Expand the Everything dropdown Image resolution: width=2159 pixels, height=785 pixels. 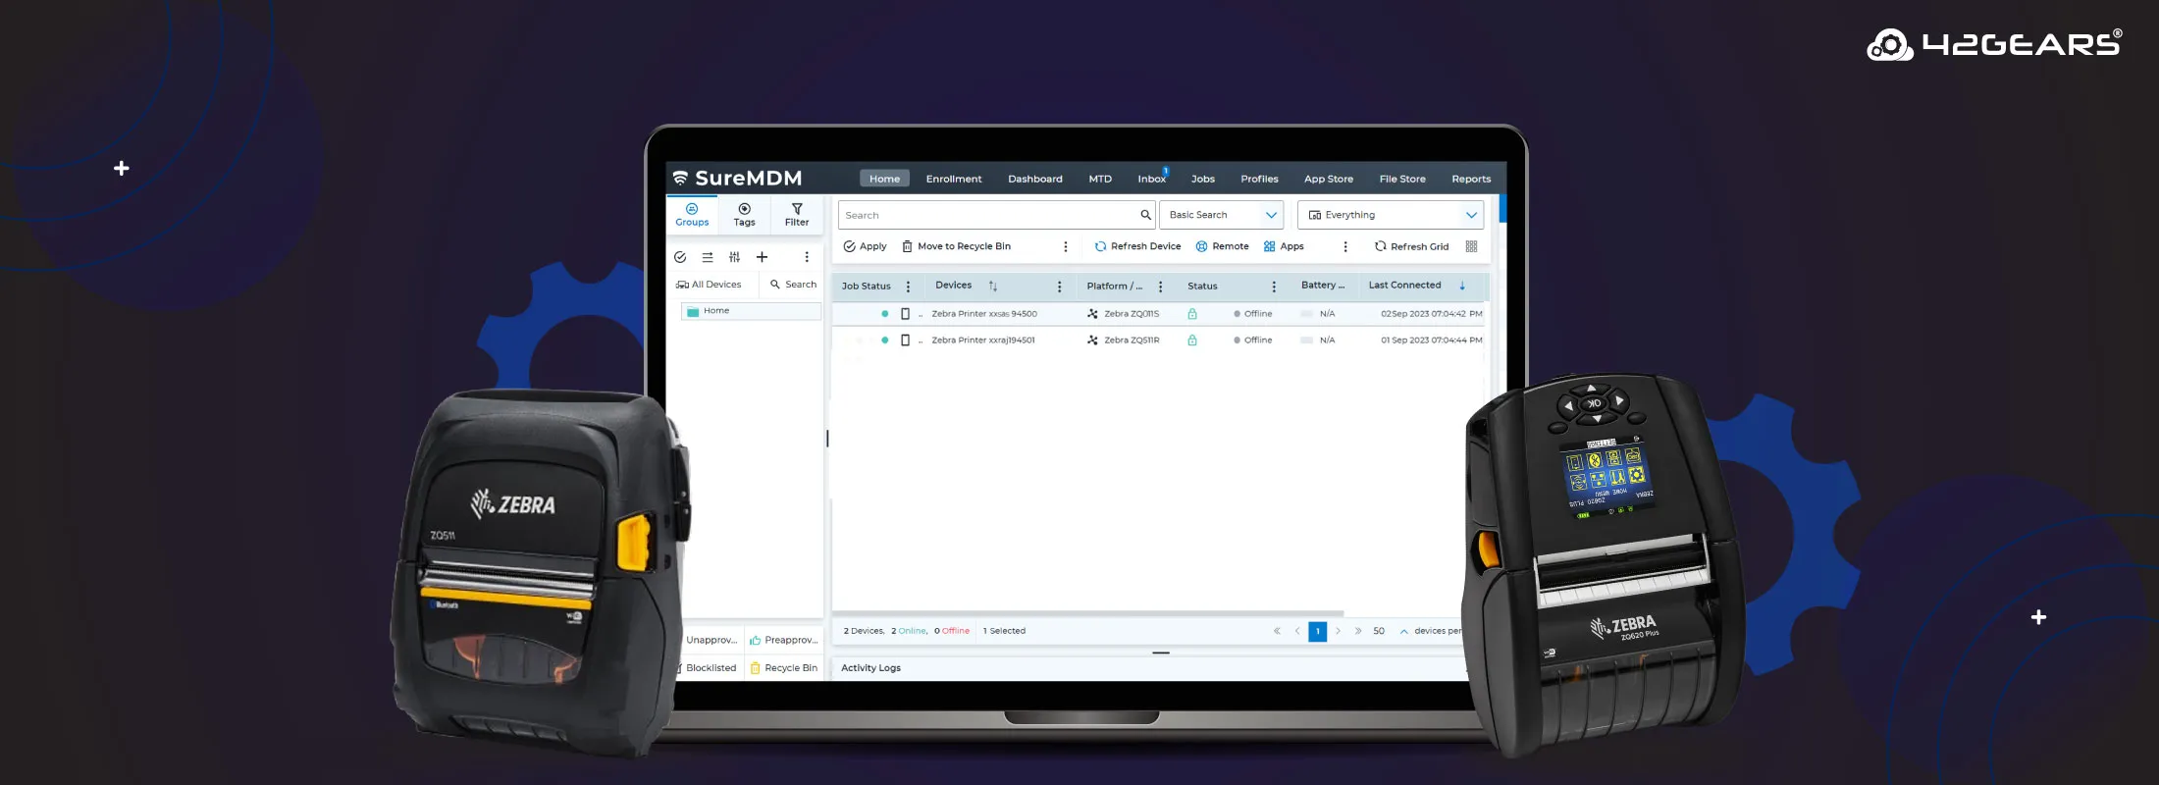pyautogui.click(x=1391, y=215)
